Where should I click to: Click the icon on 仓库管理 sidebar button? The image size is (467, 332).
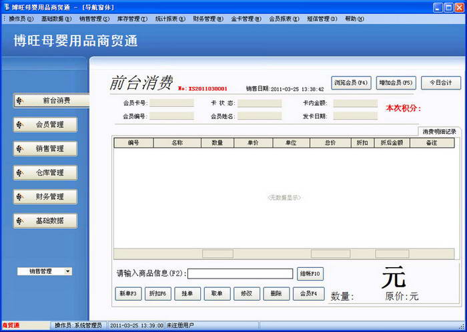(x=19, y=173)
